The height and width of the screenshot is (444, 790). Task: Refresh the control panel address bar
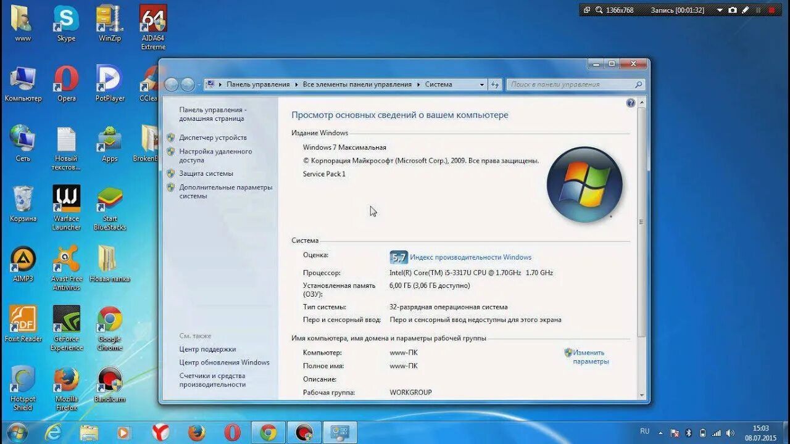495,84
